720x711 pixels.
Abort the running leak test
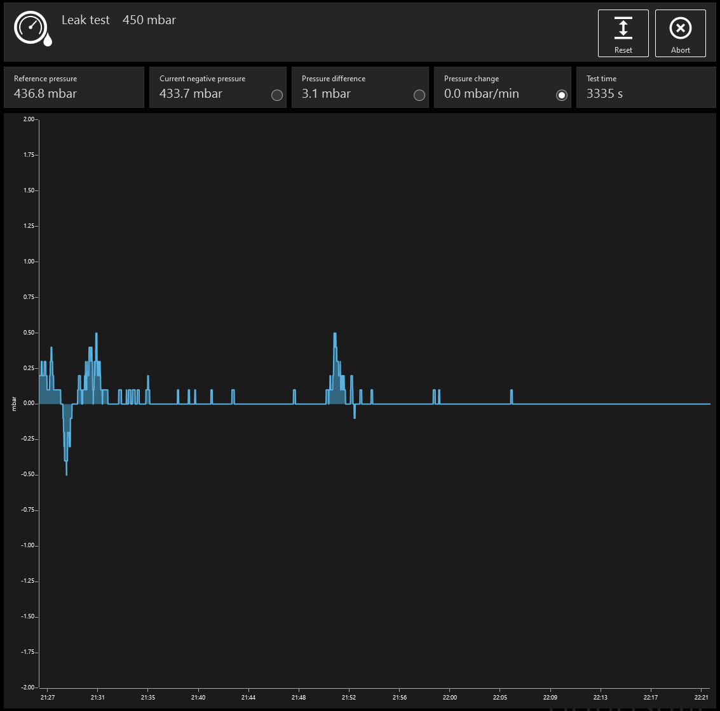click(x=680, y=34)
